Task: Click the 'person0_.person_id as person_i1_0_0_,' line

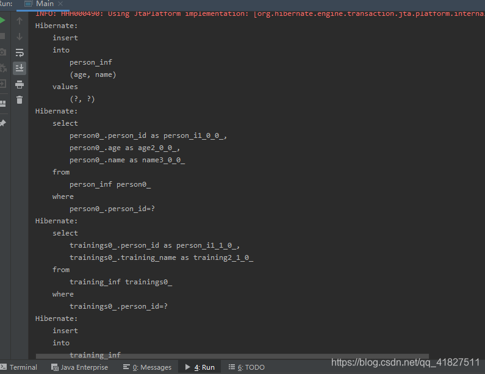Action: tap(148, 136)
